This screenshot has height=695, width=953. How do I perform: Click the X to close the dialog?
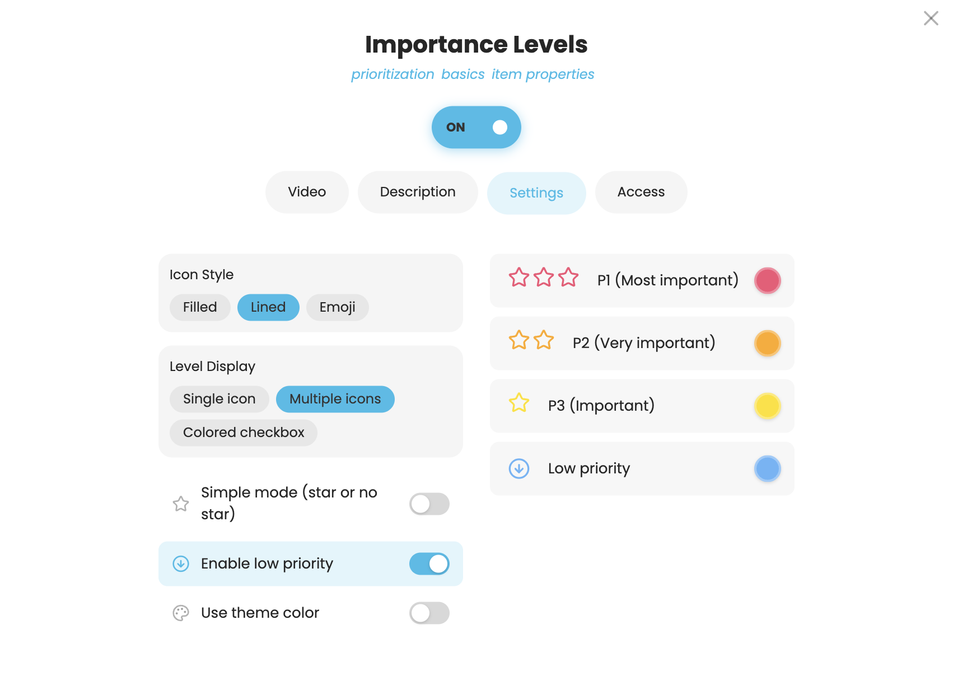pos(931,18)
